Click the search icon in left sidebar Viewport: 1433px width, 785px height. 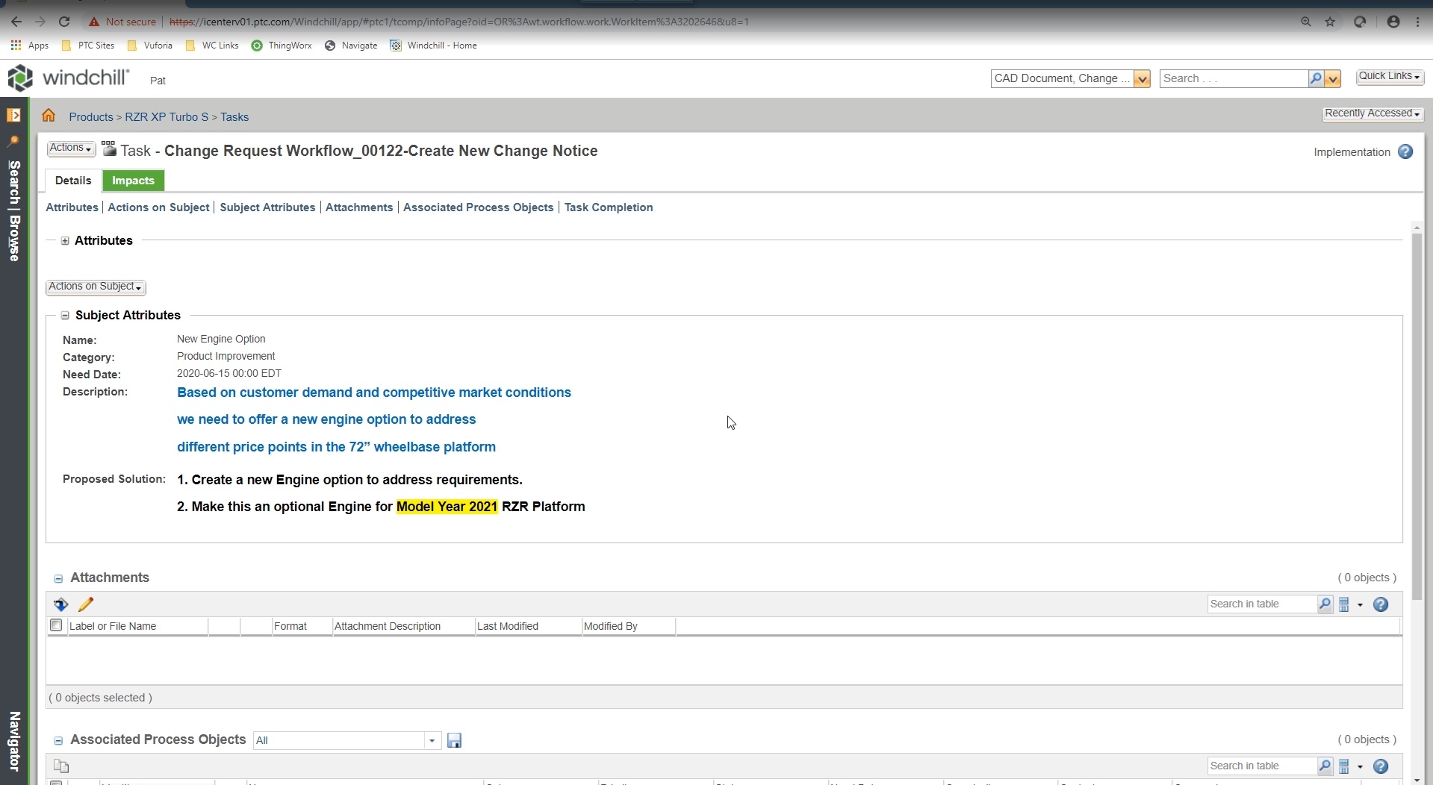point(13,141)
